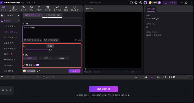Switch to 참고용 비디오 tab
Screen dimensions: 194x103
(53, 15)
